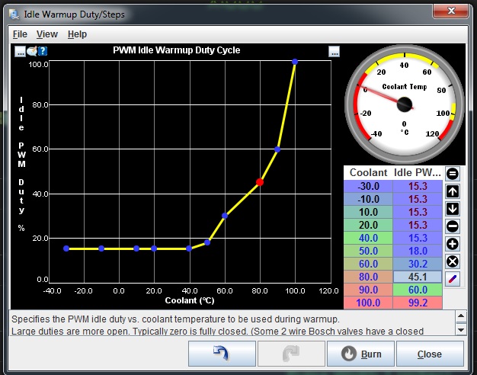Expand graph options ellipsis at top-left
Viewport: 477px width, 375px height.
(x=21, y=51)
